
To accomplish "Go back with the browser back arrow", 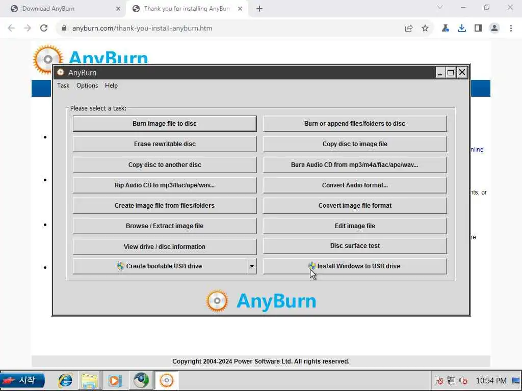I will (x=11, y=29).
